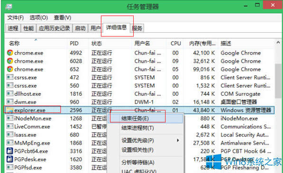Click the MsMpEng.exe process icon

pos(10,143)
